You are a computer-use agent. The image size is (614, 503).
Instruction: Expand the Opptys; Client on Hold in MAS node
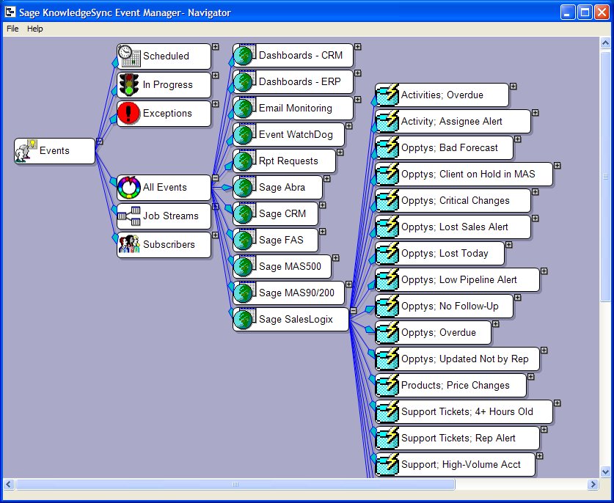click(x=558, y=166)
